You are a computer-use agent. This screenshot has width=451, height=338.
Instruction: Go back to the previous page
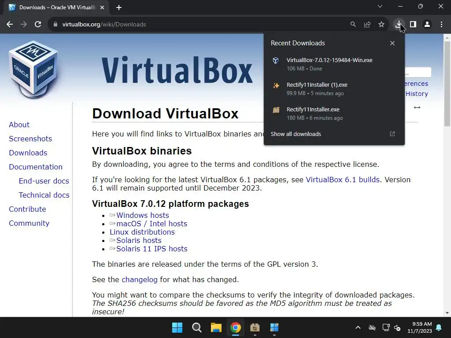click(10, 25)
